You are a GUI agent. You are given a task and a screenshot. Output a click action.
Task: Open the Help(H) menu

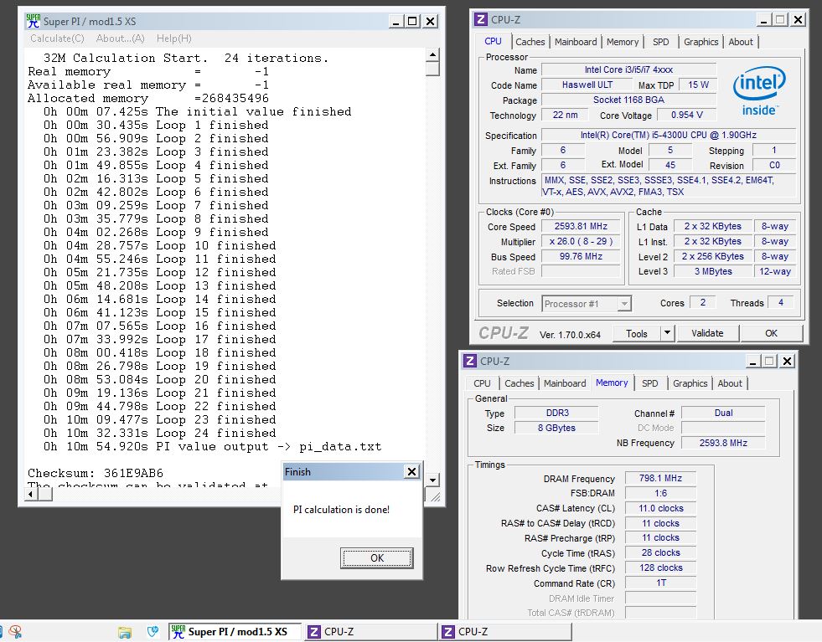174,39
